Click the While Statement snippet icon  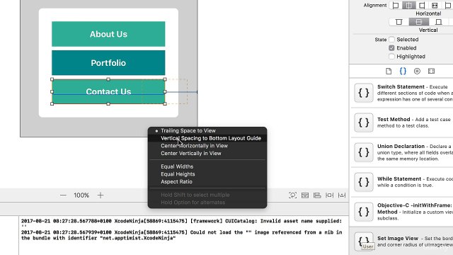coord(364,182)
